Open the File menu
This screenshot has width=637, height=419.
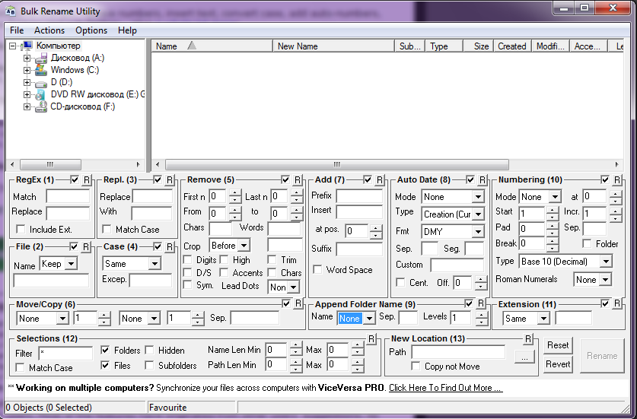coord(17,30)
